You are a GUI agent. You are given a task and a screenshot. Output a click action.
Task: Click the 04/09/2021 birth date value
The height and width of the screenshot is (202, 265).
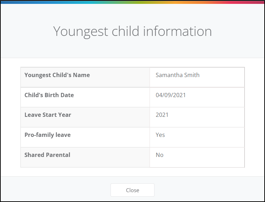point(171,95)
